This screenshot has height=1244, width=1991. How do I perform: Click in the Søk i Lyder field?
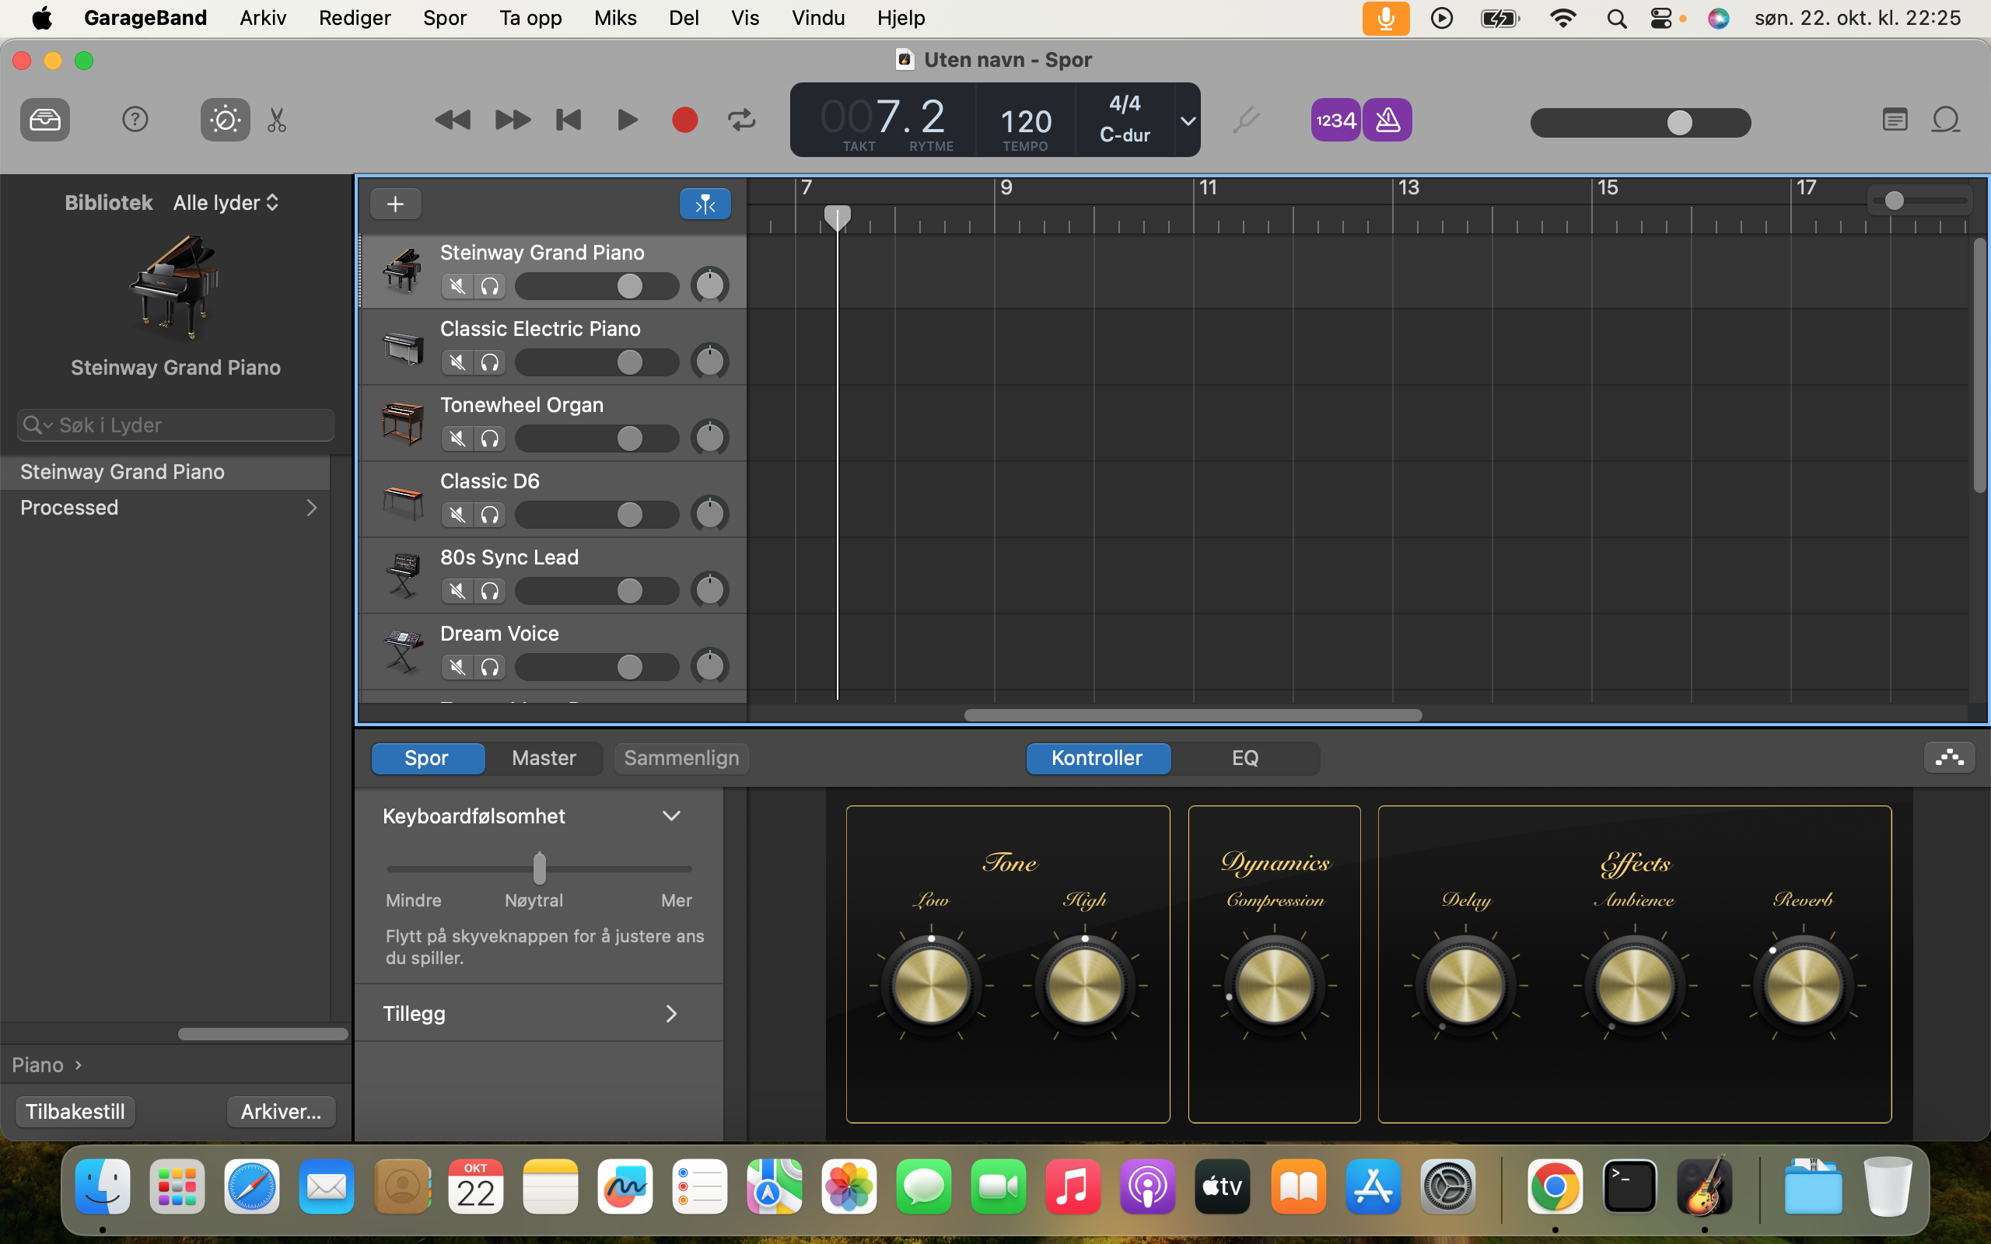click(175, 425)
